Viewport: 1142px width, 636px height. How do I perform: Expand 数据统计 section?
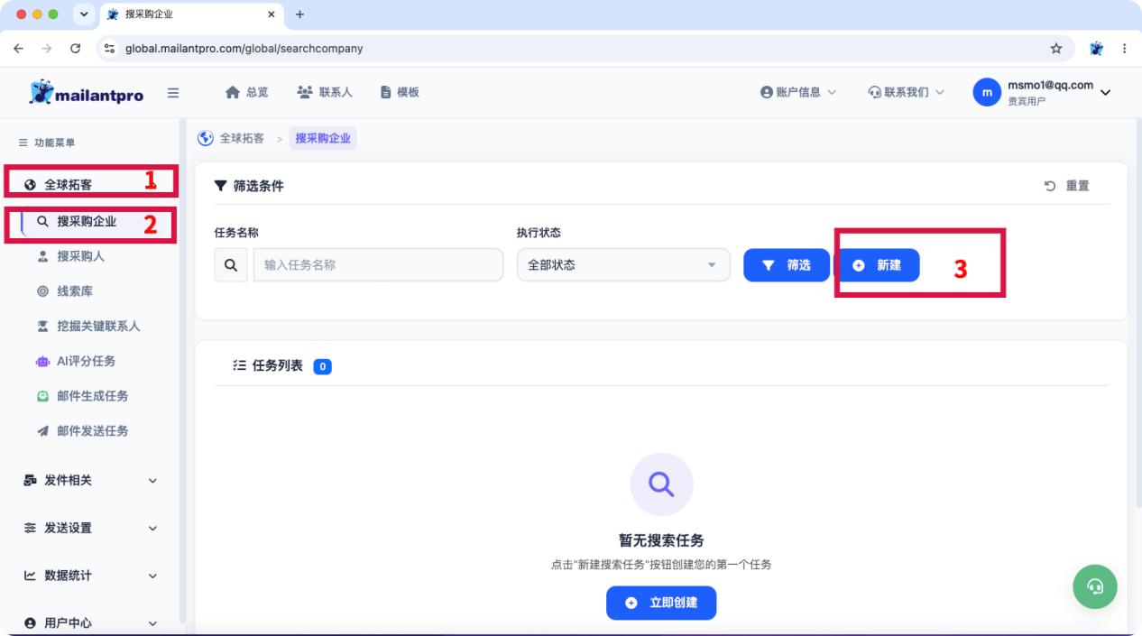[90, 576]
